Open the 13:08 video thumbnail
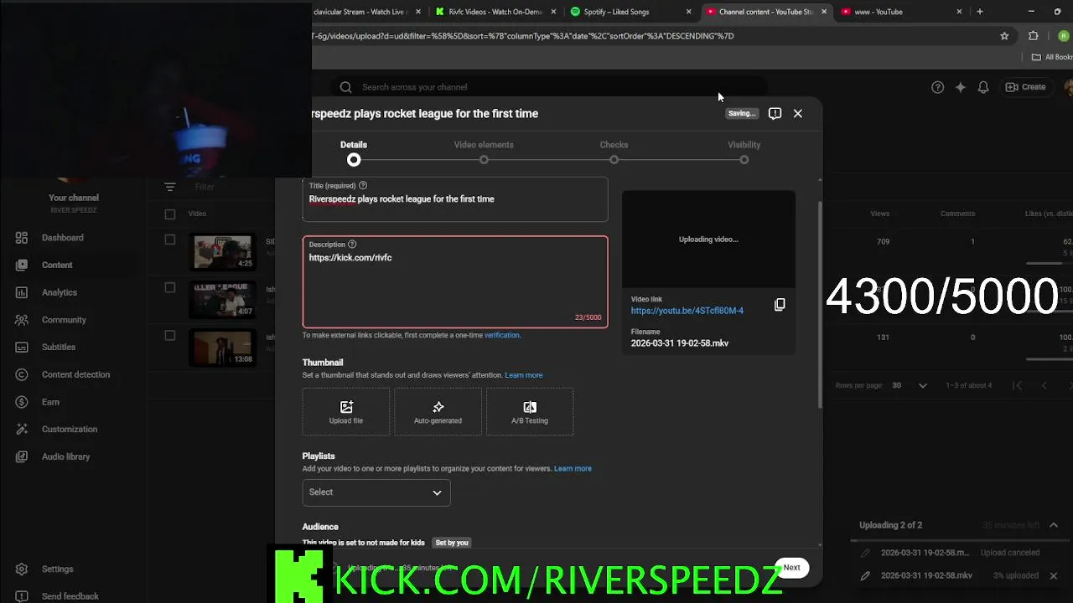 point(222,348)
